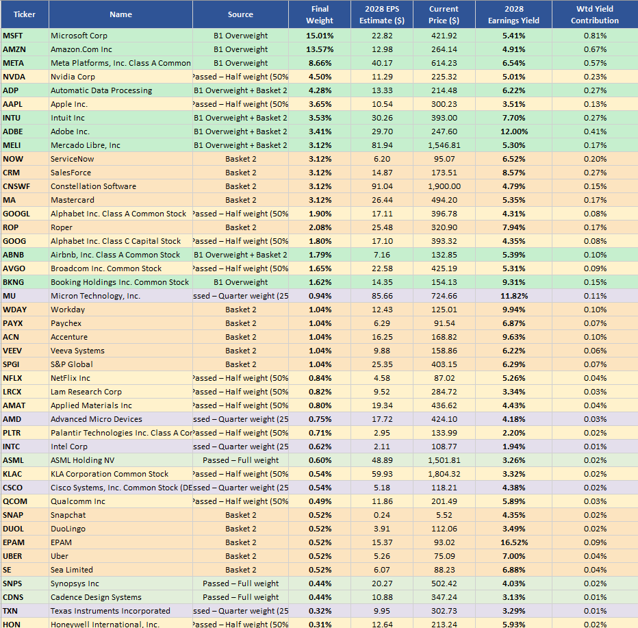Select the 13.57% weight for Amazon

pyautogui.click(x=320, y=49)
